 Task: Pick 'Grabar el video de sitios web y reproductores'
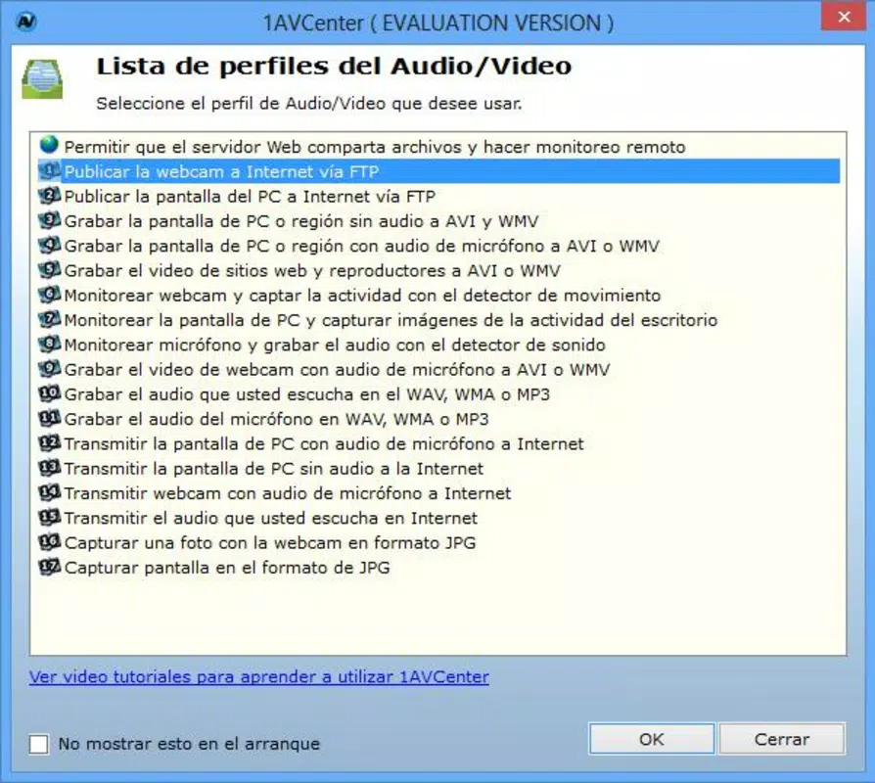[312, 271]
